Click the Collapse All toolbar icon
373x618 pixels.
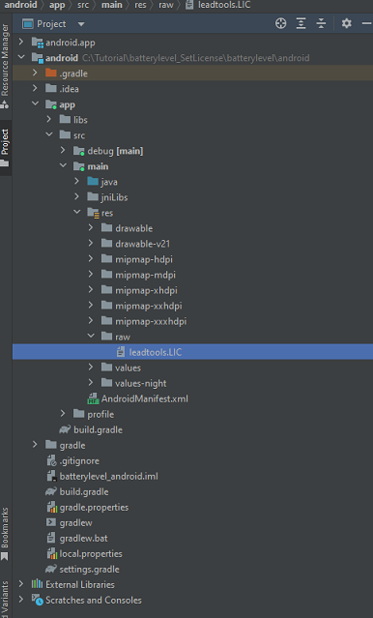[321, 23]
